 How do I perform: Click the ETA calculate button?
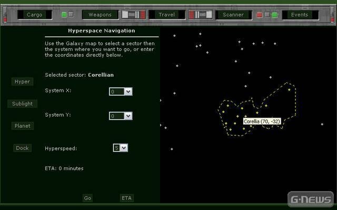(x=126, y=198)
